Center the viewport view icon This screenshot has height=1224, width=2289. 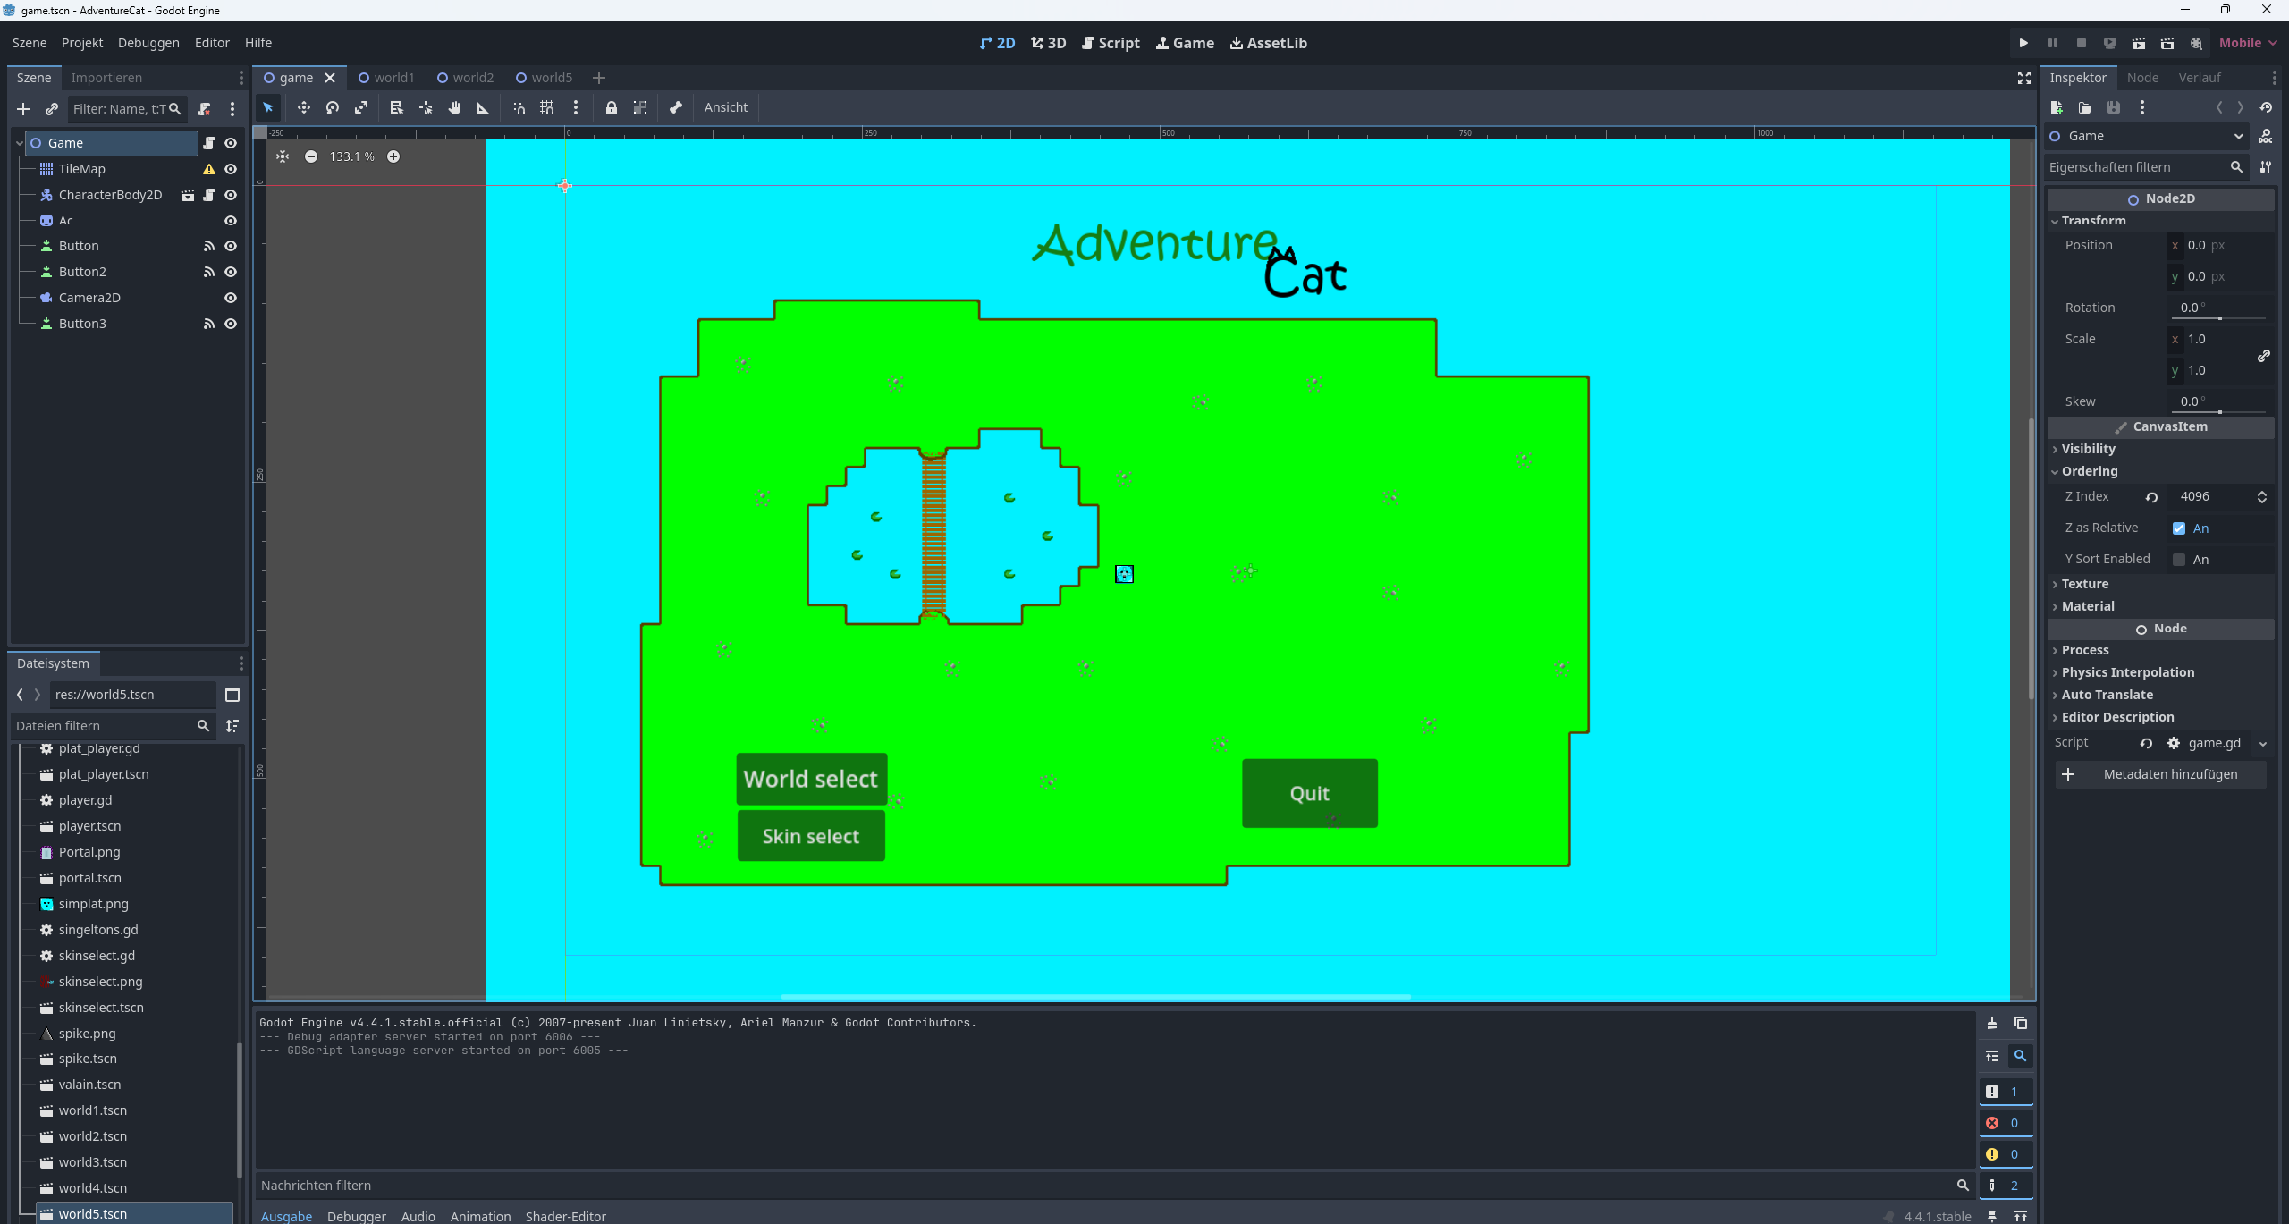click(x=283, y=156)
